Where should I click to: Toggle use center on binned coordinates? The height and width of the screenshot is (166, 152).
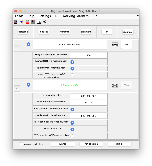pyautogui.click(x=72, y=110)
